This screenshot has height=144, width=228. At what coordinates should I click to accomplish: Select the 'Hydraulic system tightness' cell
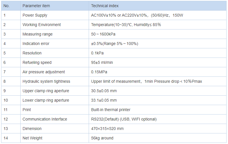pos(55,82)
